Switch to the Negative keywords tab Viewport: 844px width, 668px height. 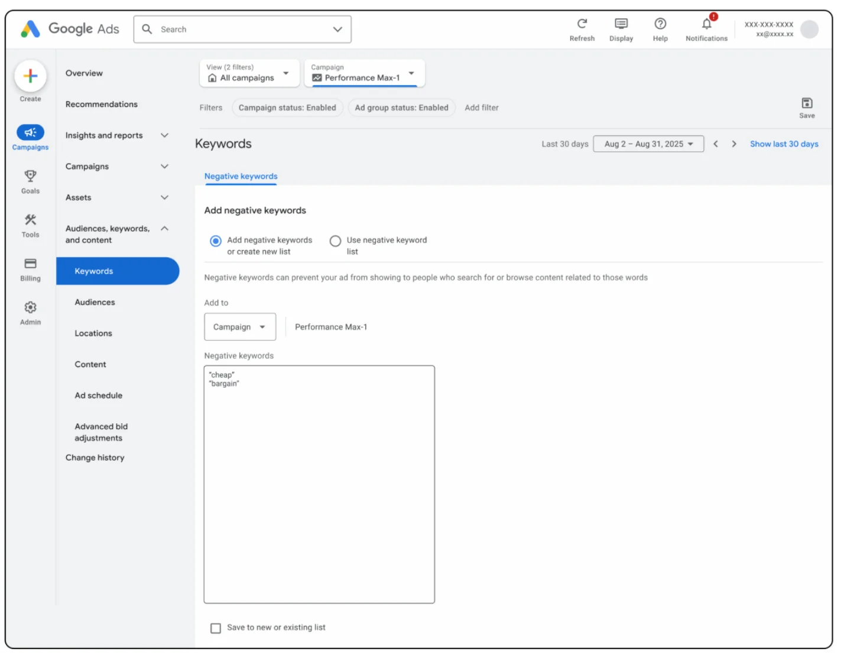pos(241,176)
